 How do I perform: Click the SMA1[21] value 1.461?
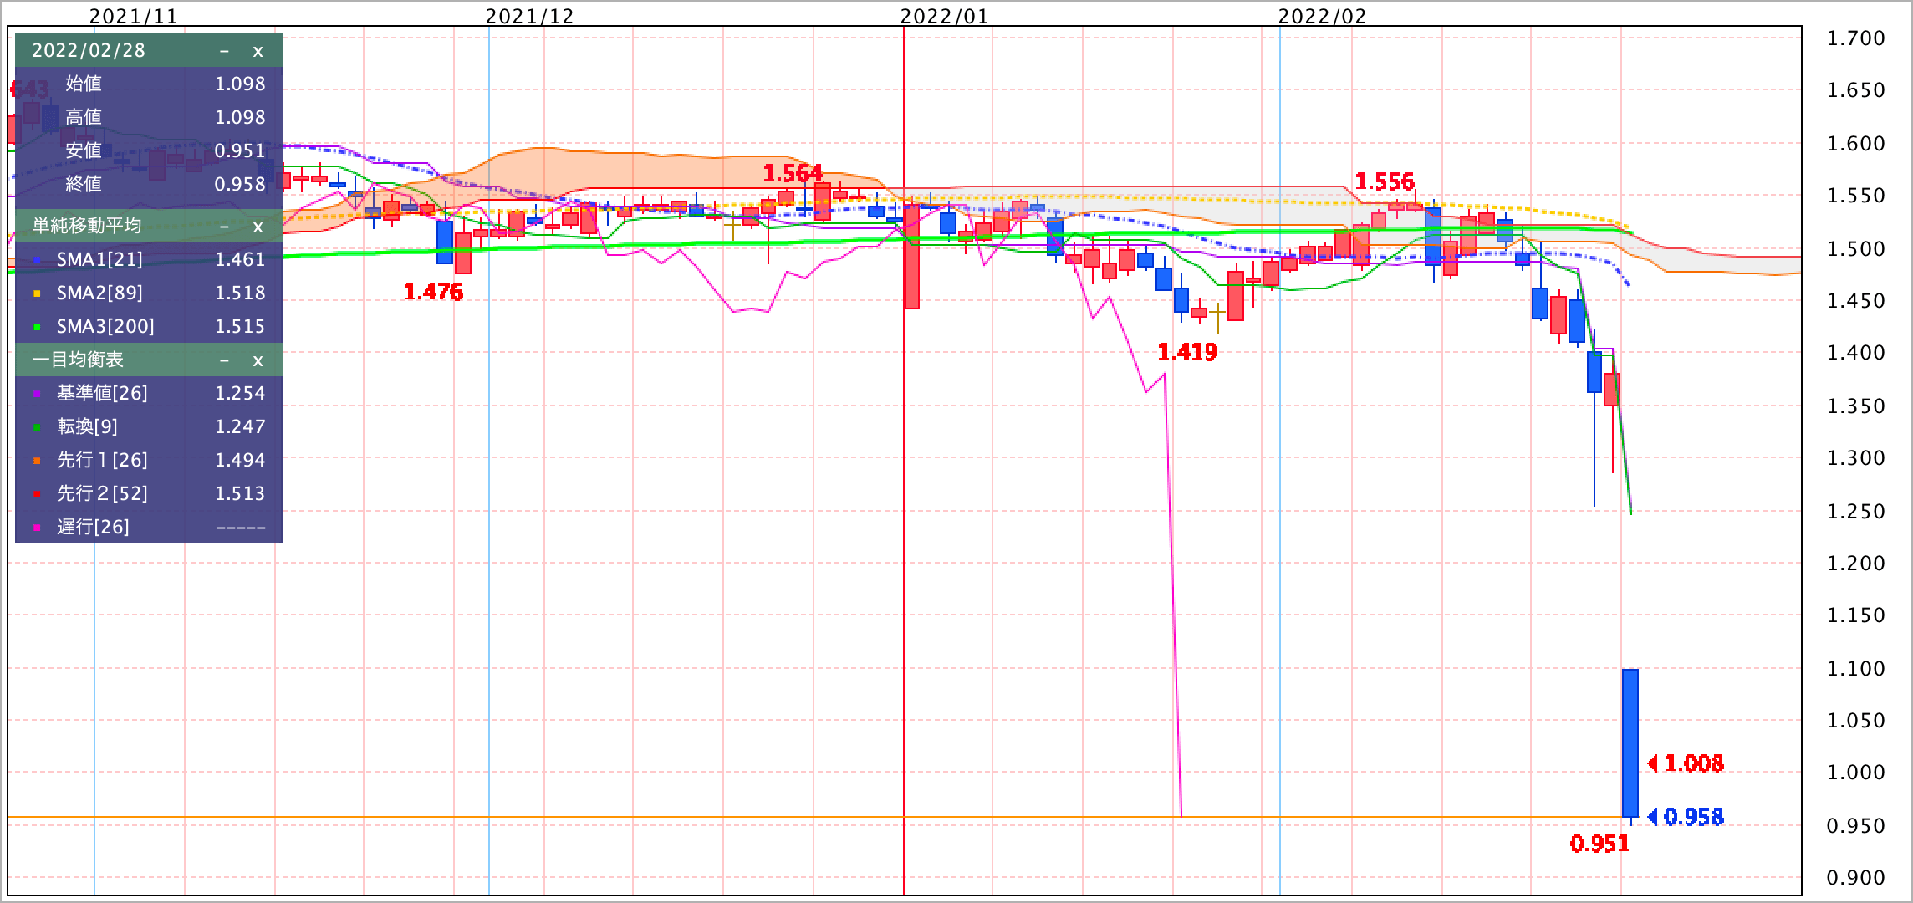[x=240, y=259]
